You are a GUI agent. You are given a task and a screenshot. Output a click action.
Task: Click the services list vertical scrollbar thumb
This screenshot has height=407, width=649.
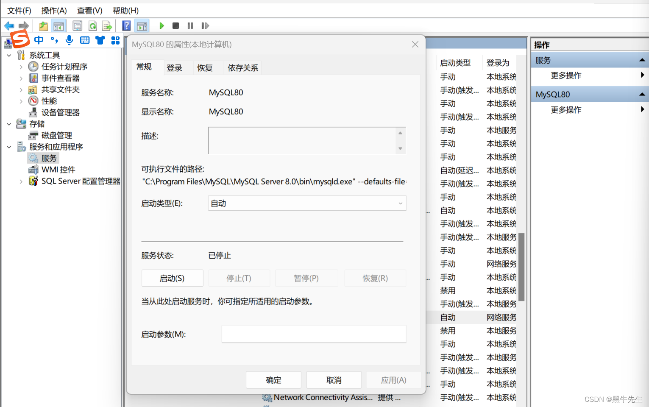coord(521,267)
